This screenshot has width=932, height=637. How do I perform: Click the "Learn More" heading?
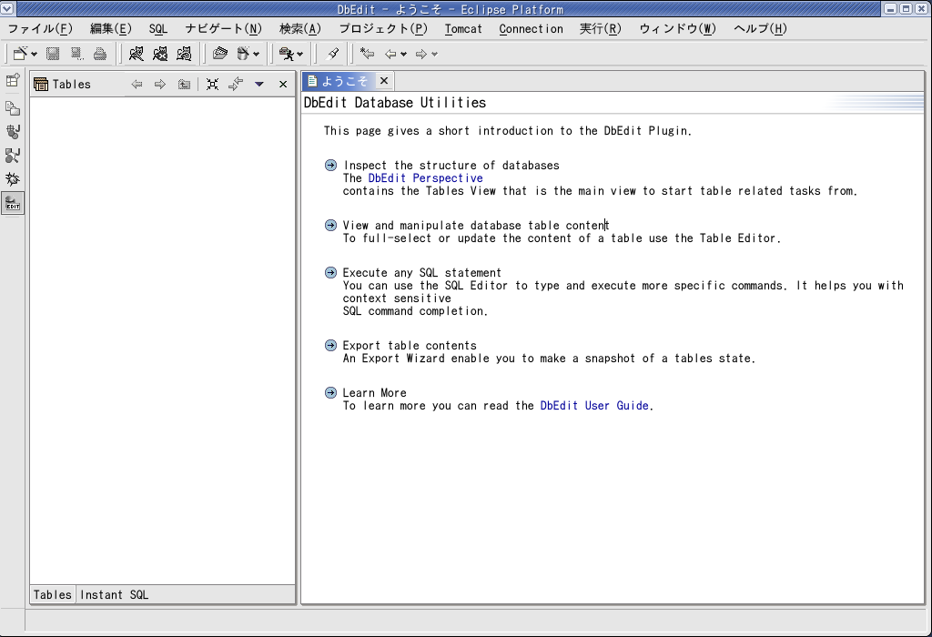[374, 393]
